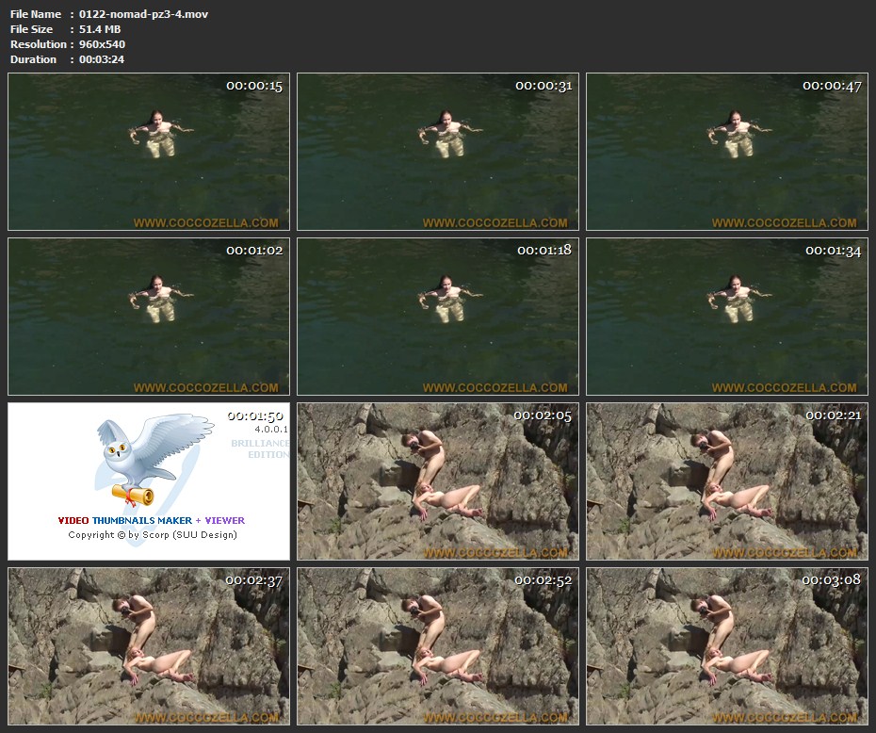This screenshot has height=733, width=876.
Task: Select the thumbnail at 00:01:18
Action: 438,317
